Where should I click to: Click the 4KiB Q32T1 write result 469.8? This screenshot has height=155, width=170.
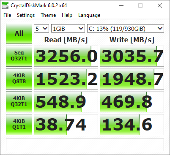click(x=132, y=102)
